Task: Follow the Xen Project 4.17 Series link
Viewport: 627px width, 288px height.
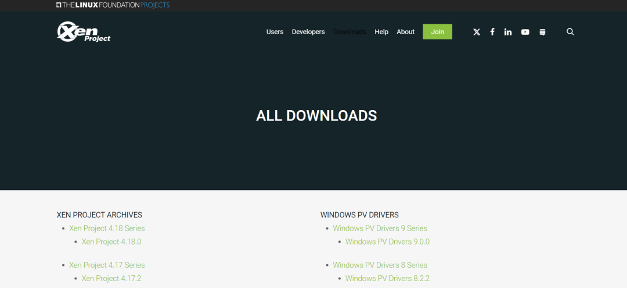Action: coord(107,265)
